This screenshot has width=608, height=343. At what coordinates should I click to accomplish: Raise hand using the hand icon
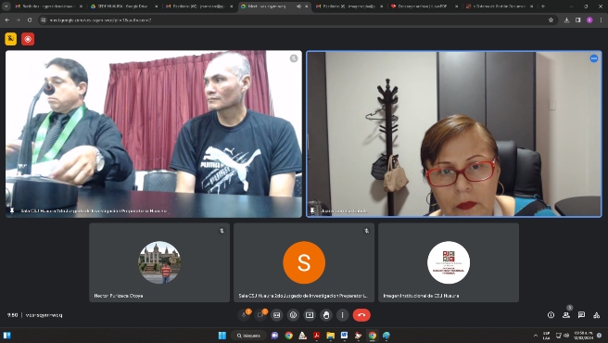pos(326,315)
